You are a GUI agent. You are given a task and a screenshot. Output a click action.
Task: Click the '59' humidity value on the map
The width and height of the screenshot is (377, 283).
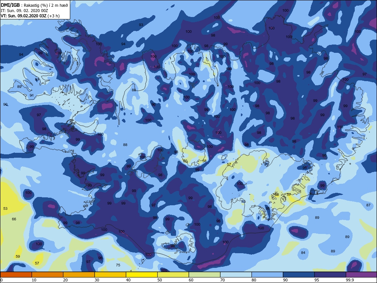(x=18, y=256)
